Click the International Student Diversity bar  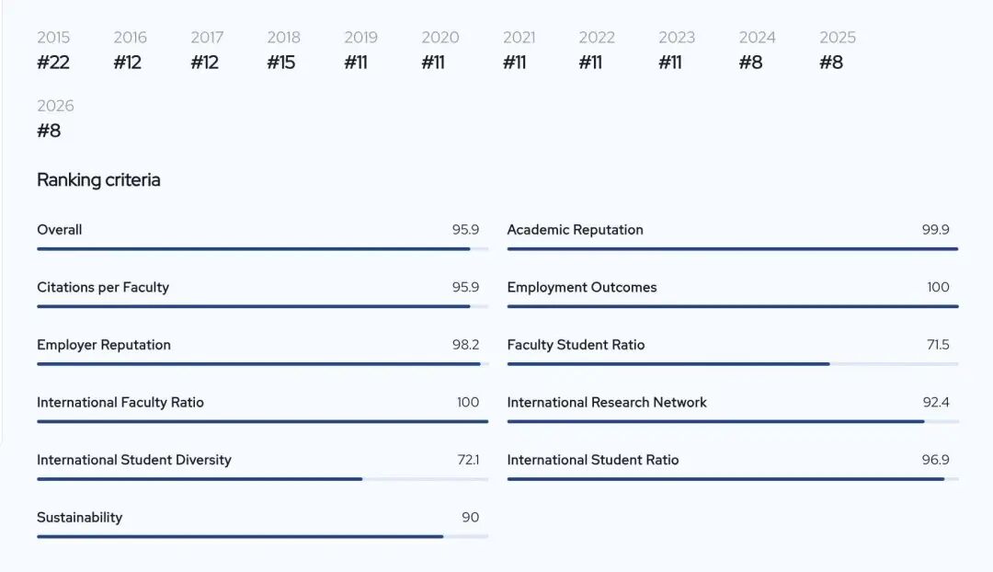262,479
